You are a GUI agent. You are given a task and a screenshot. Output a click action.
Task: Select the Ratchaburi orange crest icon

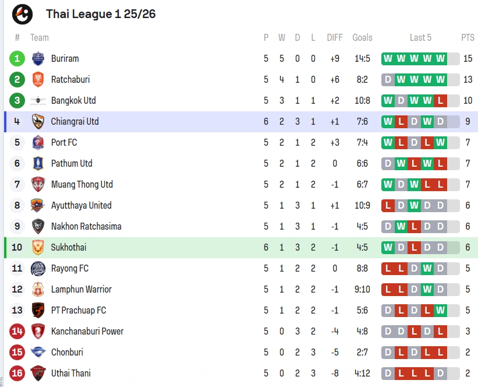click(x=38, y=79)
